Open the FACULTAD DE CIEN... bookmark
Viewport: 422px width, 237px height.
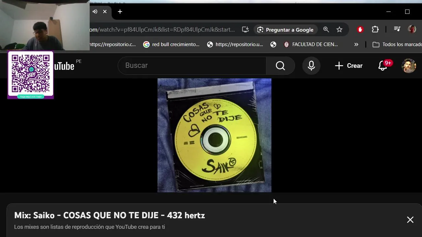pos(311,44)
